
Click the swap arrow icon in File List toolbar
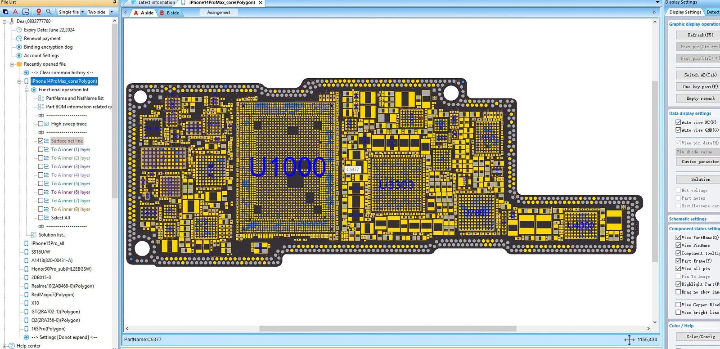coord(26,12)
